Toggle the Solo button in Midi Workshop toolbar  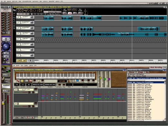click(94, 81)
